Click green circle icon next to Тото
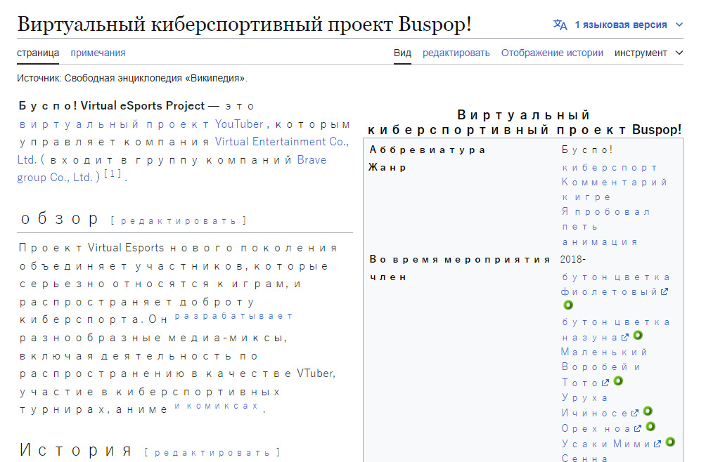 pyautogui.click(x=618, y=381)
